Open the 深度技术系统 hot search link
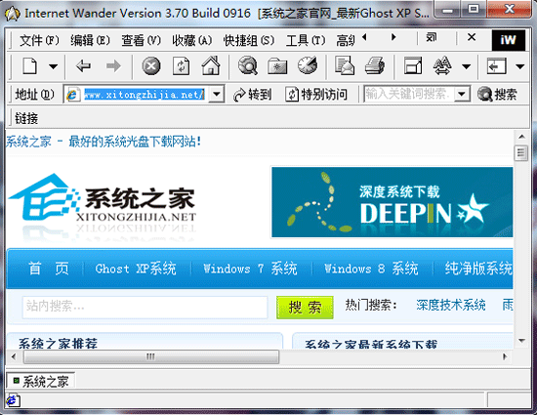The width and height of the screenshot is (537, 415). tap(451, 305)
